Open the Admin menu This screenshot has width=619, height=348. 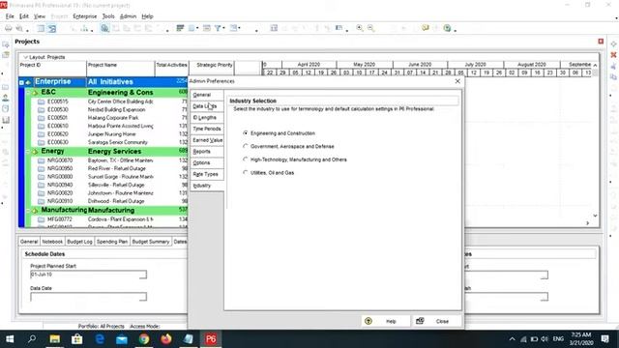[128, 16]
